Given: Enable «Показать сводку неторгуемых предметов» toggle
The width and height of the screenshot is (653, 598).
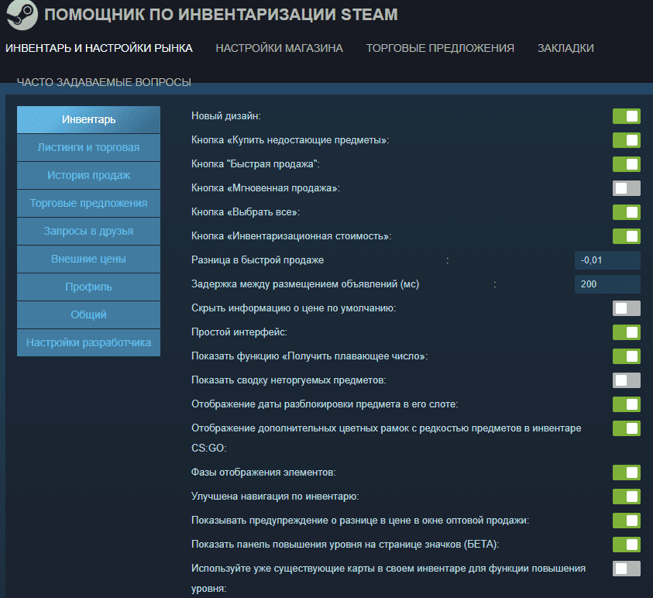Looking at the screenshot, I should coord(626,380).
